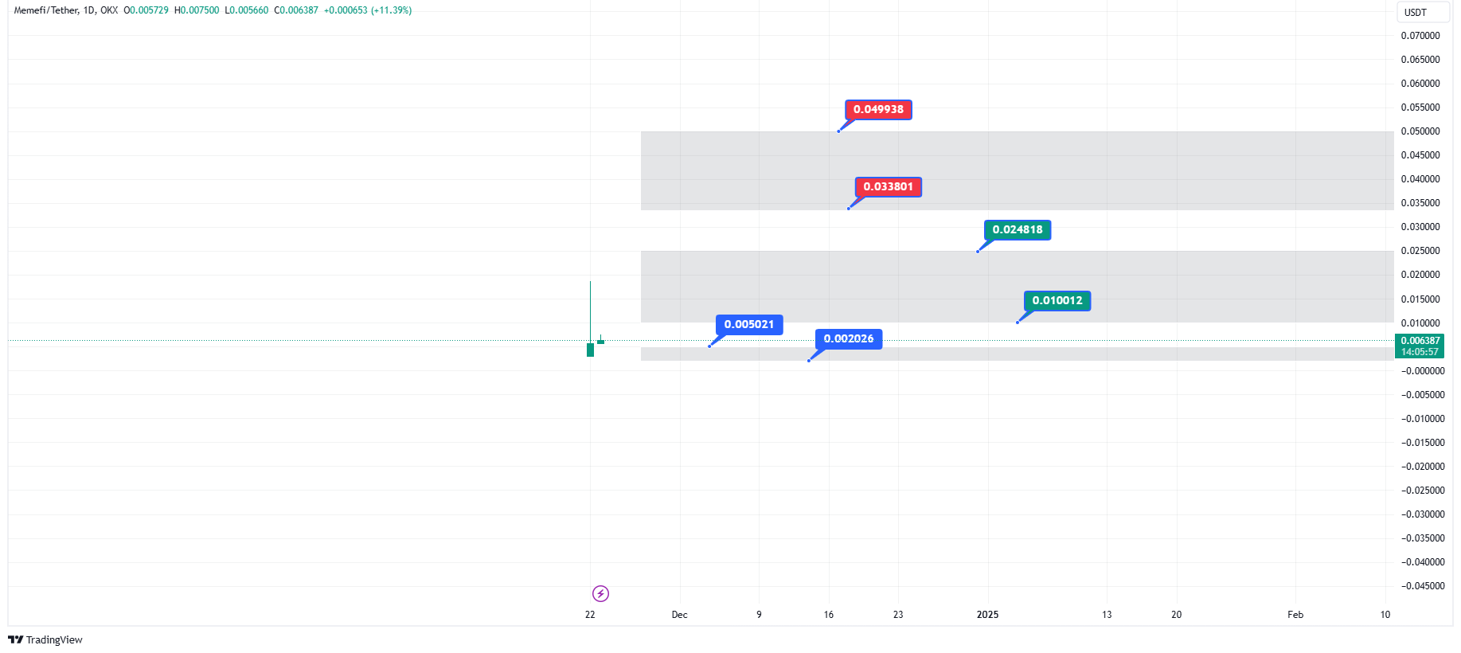
Task: Select the red 0.049938 price callout
Action: coord(878,110)
